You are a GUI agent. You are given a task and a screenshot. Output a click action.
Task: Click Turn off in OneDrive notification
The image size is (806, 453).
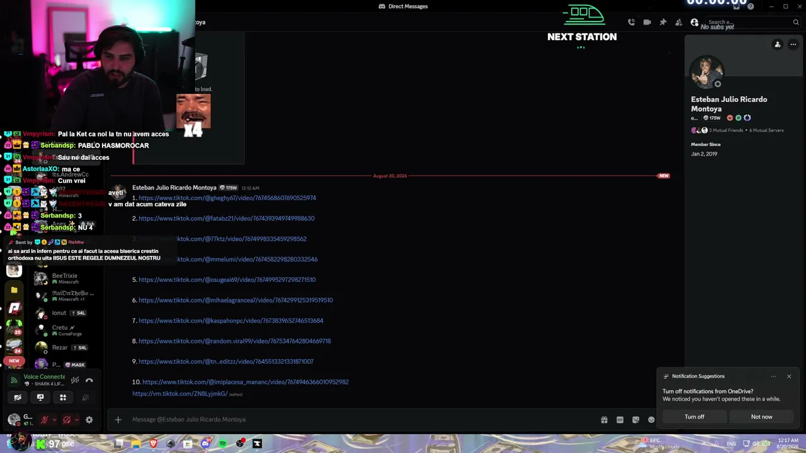695,417
